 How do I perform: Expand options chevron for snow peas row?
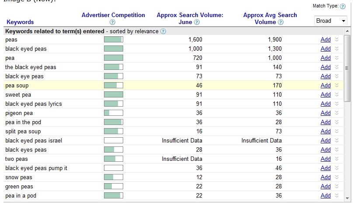pyautogui.click(x=336, y=177)
